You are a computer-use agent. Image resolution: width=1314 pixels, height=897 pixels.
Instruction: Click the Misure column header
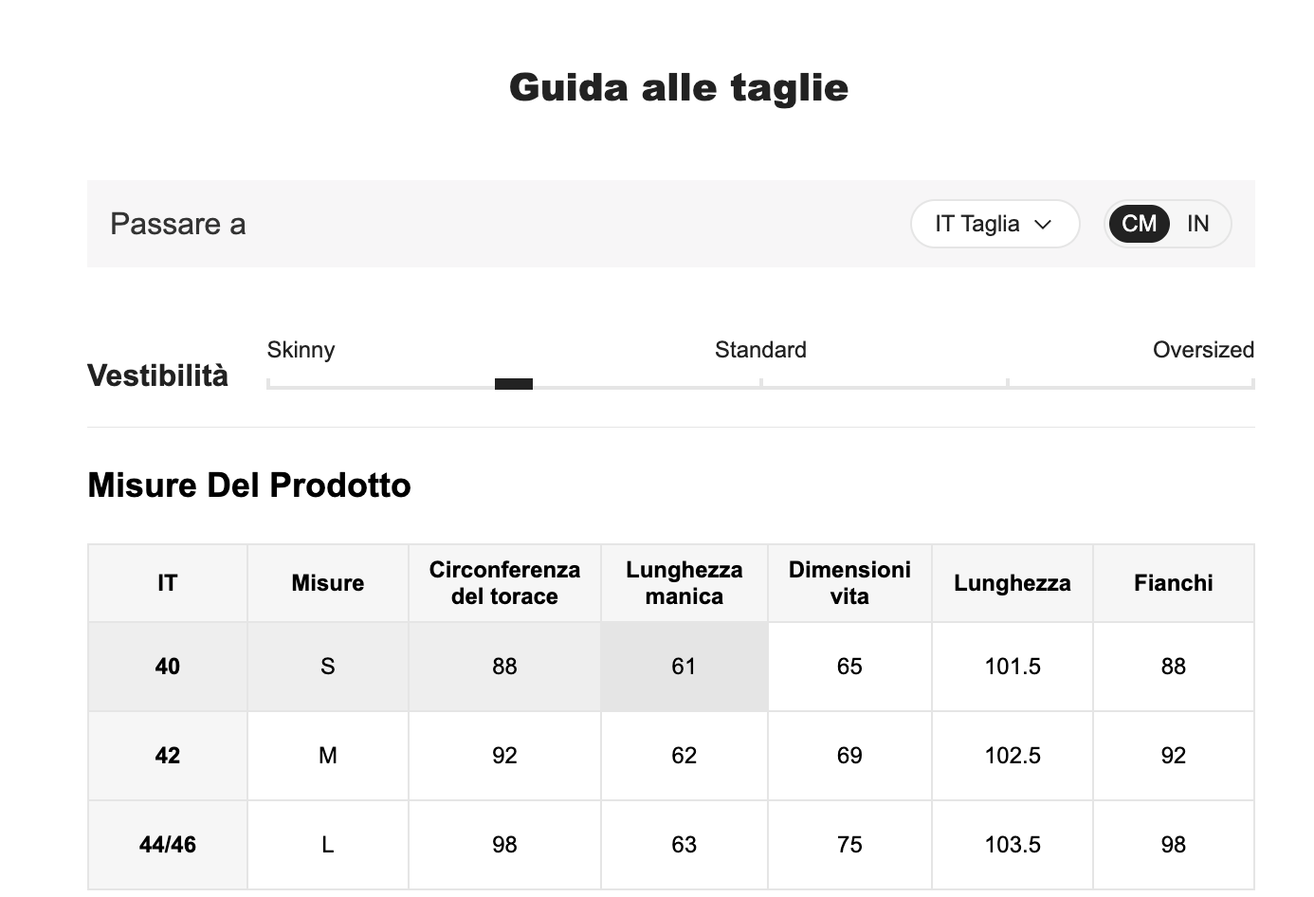click(x=328, y=583)
